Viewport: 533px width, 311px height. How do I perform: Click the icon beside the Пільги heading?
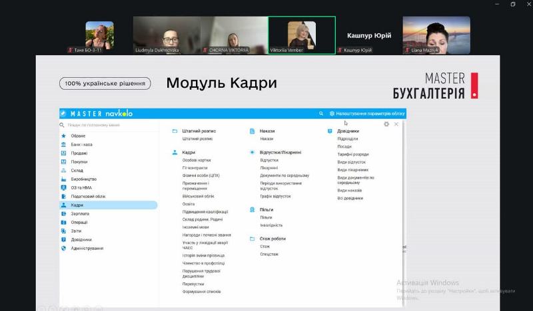[253, 209]
